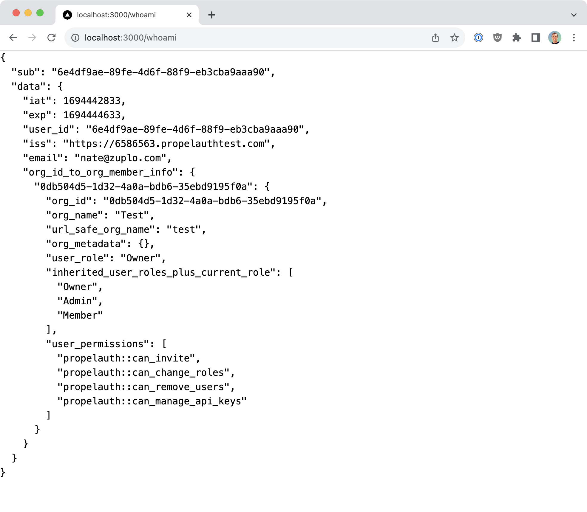Open the Extensions puzzle menu

click(x=516, y=38)
